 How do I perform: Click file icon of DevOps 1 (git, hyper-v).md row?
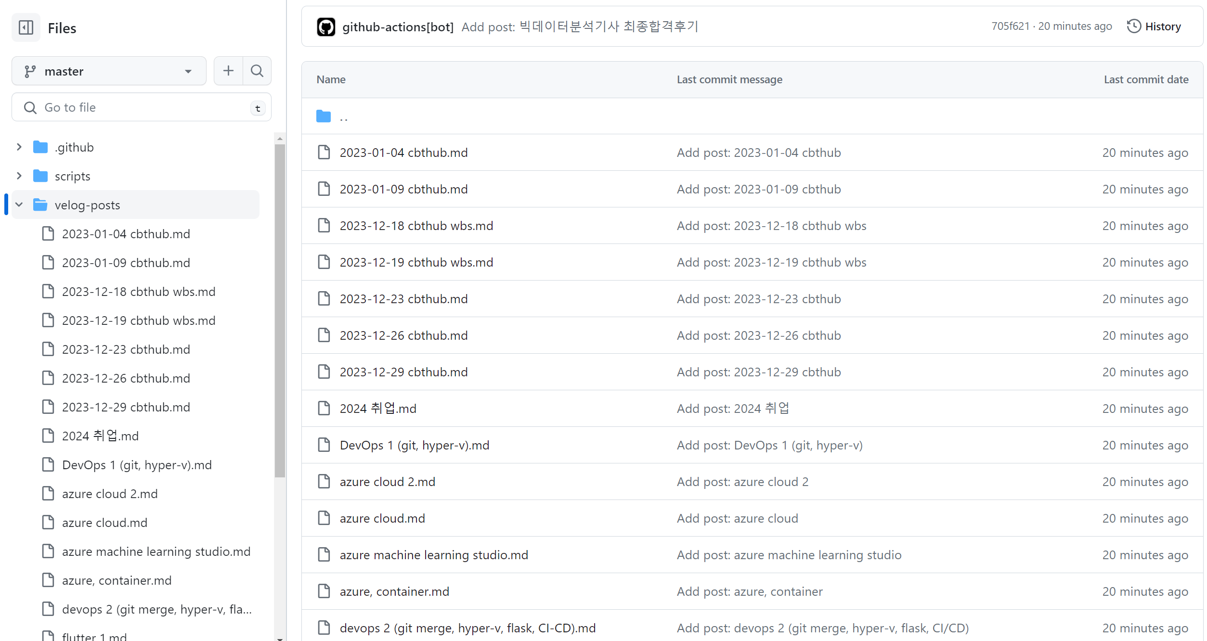point(324,445)
